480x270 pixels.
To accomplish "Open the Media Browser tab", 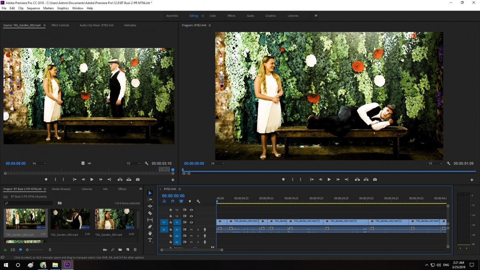I will pos(61,189).
